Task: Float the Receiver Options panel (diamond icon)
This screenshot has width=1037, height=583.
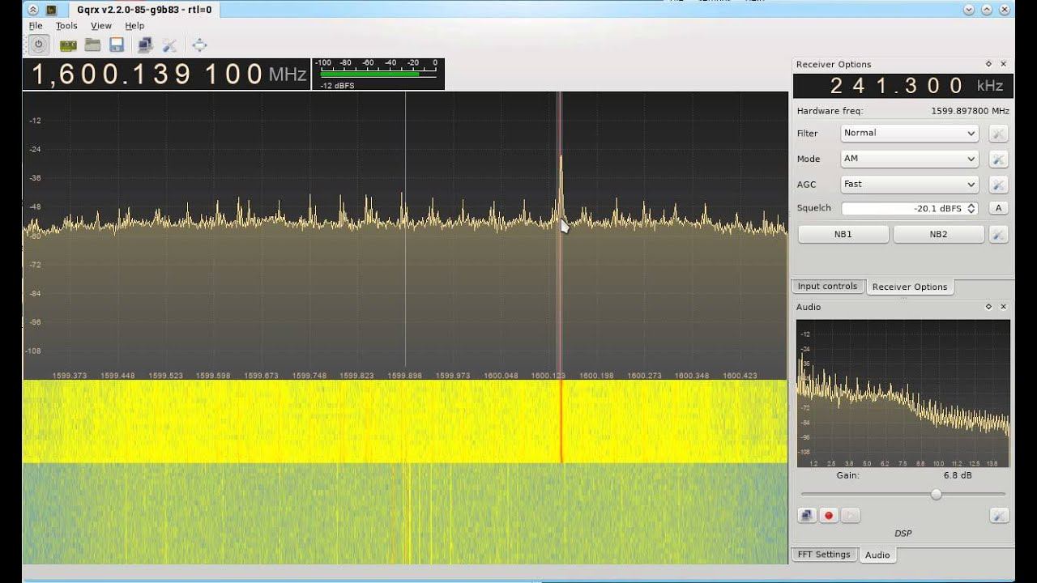Action: click(x=988, y=64)
